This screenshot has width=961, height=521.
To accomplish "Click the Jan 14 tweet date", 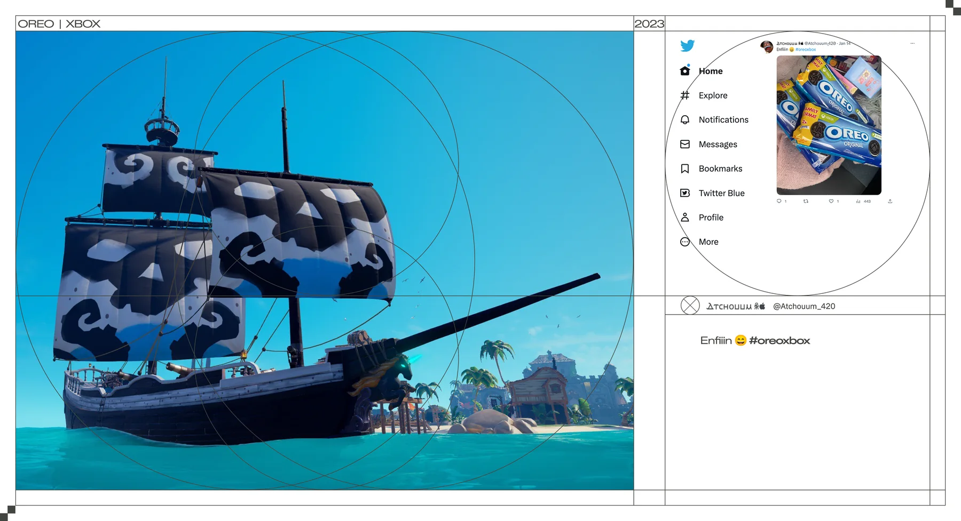I will click(845, 43).
